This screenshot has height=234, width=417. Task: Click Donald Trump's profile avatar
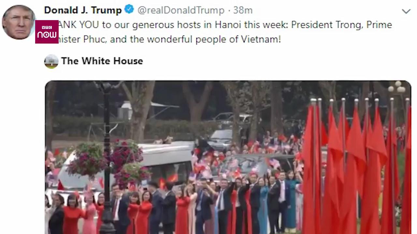19,22
